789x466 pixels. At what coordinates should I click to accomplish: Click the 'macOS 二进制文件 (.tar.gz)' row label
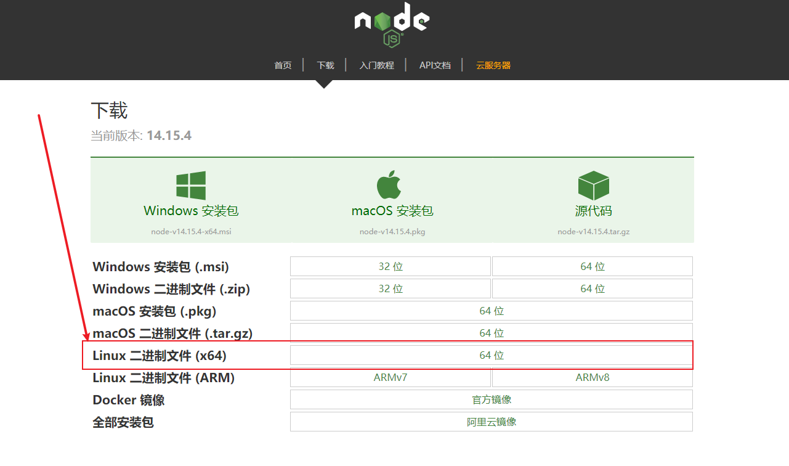pyautogui.click(x=172, y=333)
